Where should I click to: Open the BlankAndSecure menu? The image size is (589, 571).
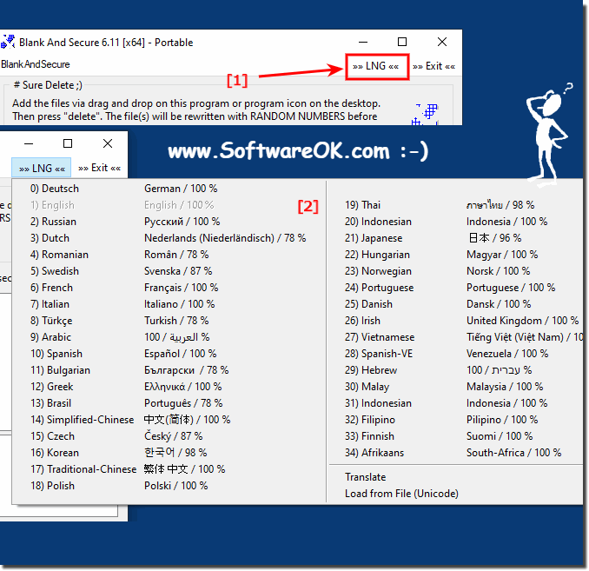(x=36, y=64)
